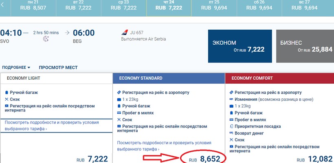Click the 1 x 23kg baggage icon in Economy Standard
334x163 pixels.
pyautogui.click(x=119, y=99)
